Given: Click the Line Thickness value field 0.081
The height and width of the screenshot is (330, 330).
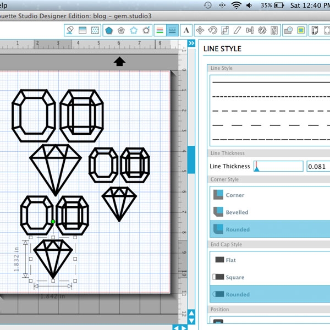Looking at the screenshot, I should 318,166.
